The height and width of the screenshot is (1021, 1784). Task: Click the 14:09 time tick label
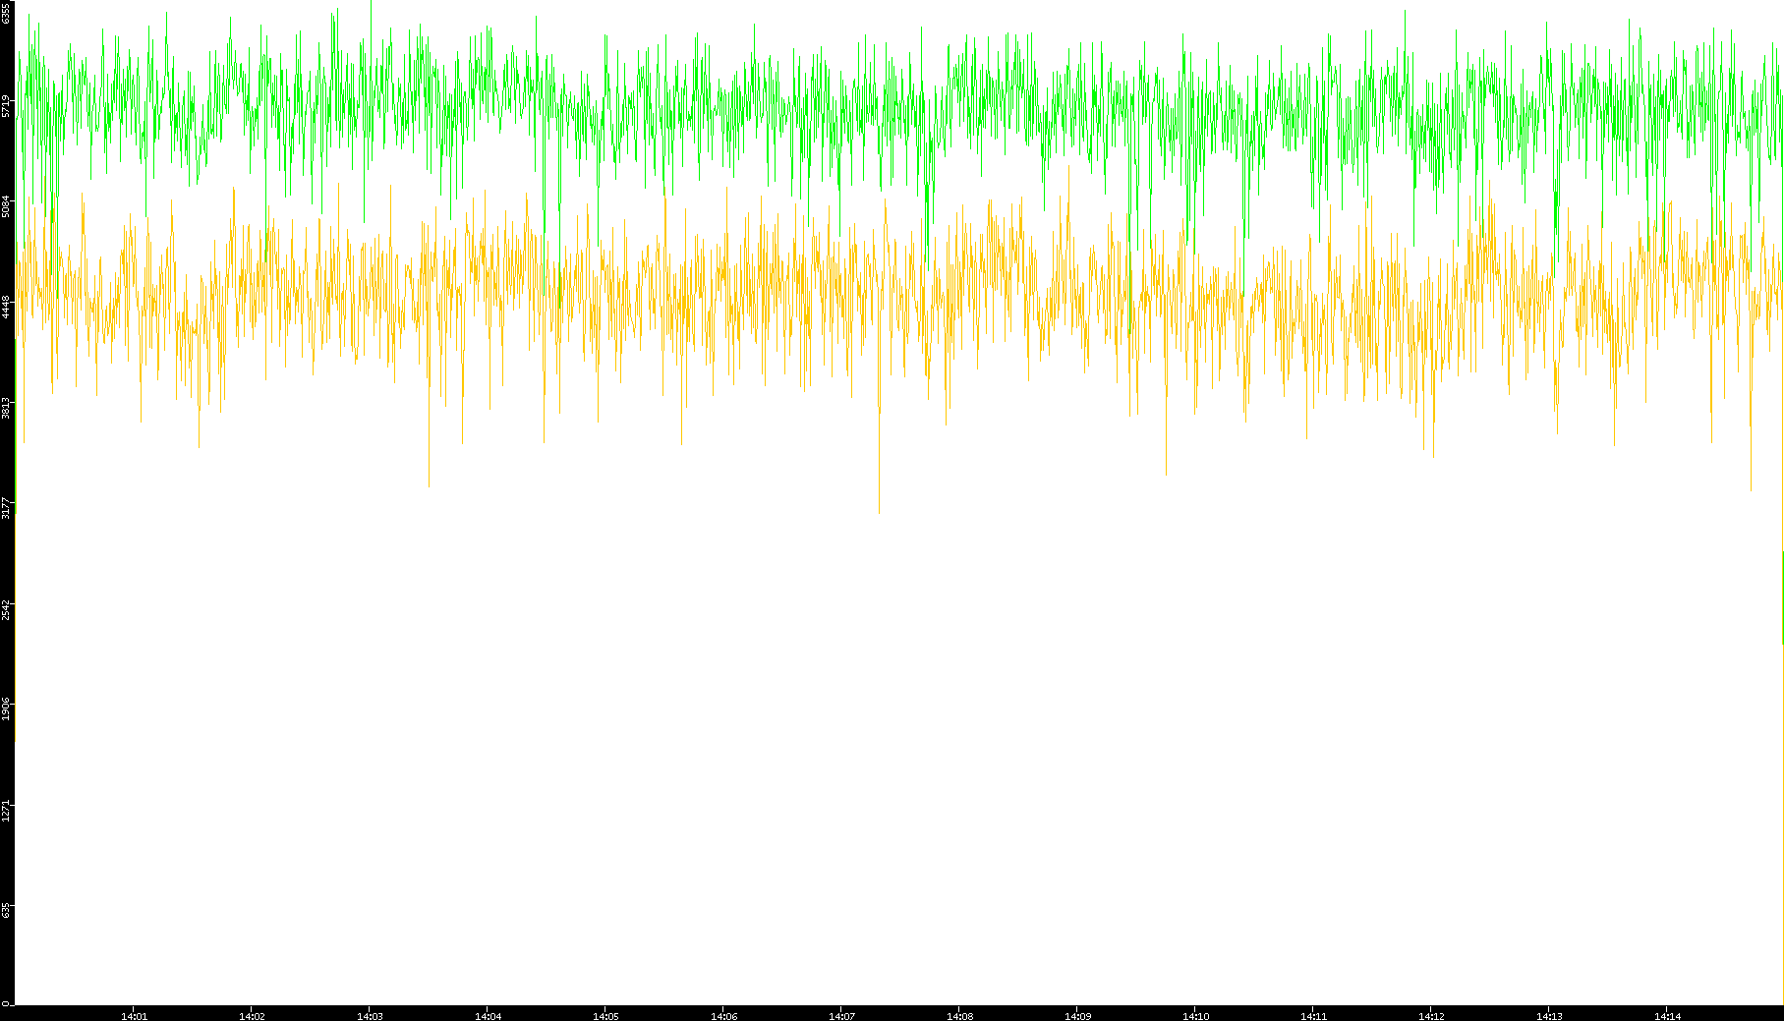(1077, 1016)
